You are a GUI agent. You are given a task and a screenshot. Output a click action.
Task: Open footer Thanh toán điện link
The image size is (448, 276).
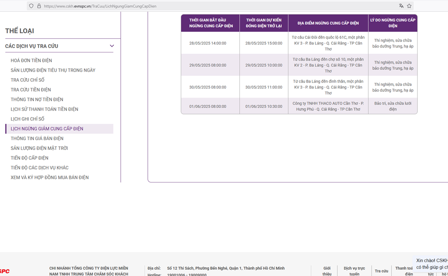pos(404,271)
